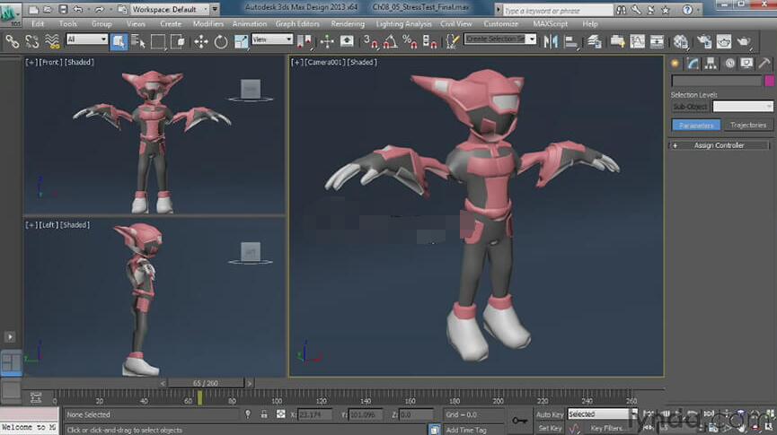Open the Camera001 viewport Shaded menu
This screenshot has height=435, width=777.
pos(362,63)
